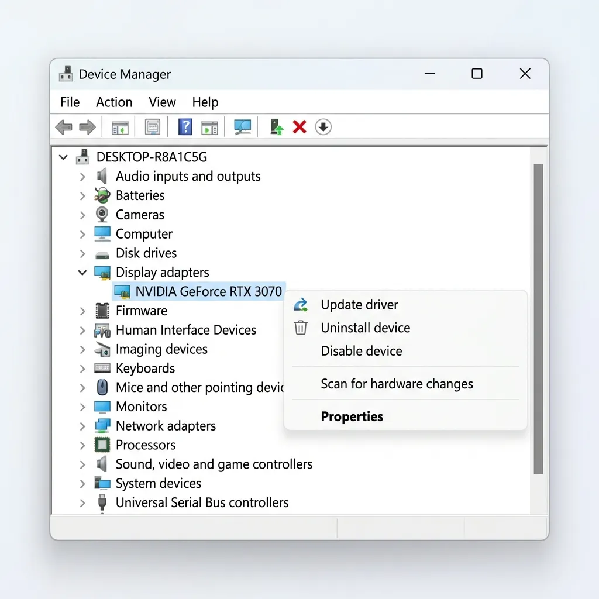Click the red X Uninstall device toolbar icon

[299, 127]
